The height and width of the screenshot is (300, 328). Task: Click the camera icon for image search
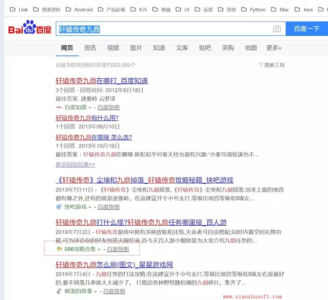click(x=277, y=29)
